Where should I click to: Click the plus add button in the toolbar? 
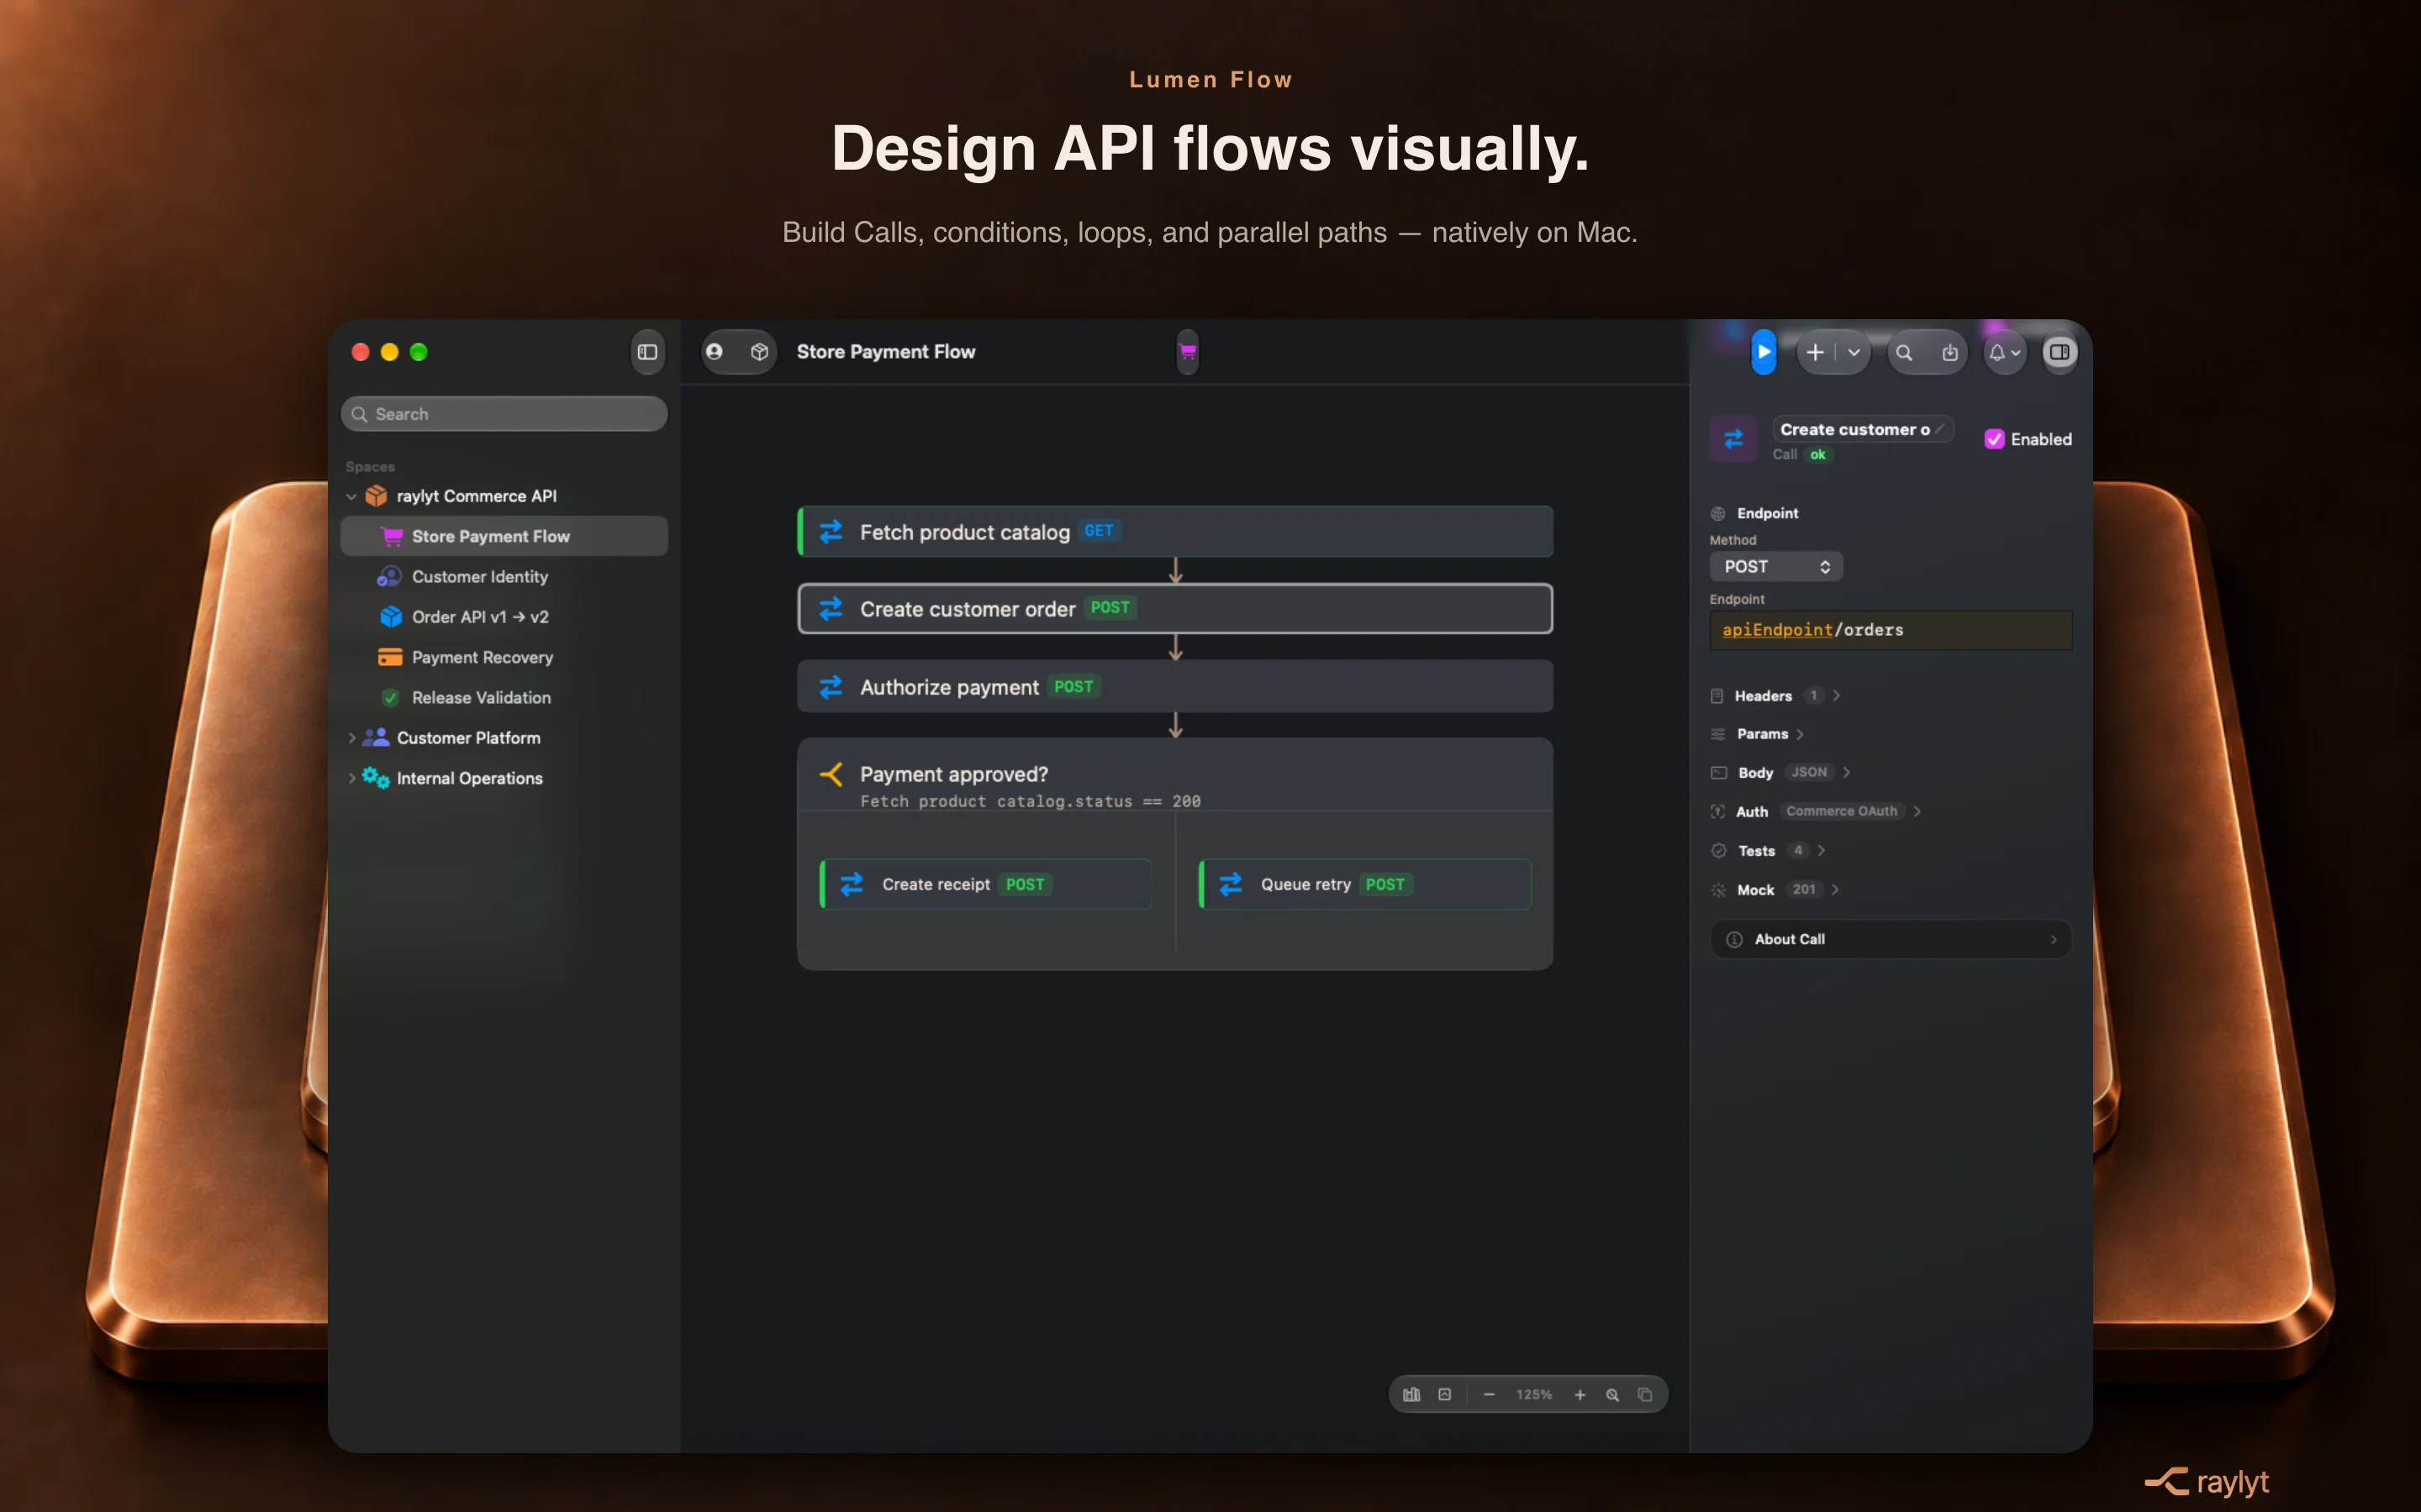pos(1815,352)
